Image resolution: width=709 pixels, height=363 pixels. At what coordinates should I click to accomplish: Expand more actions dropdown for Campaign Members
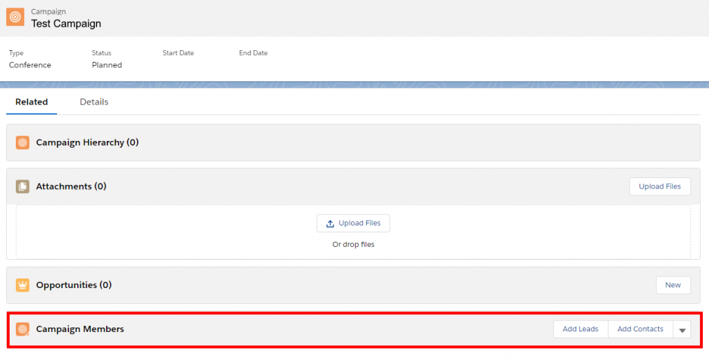[x=682, y=329]
